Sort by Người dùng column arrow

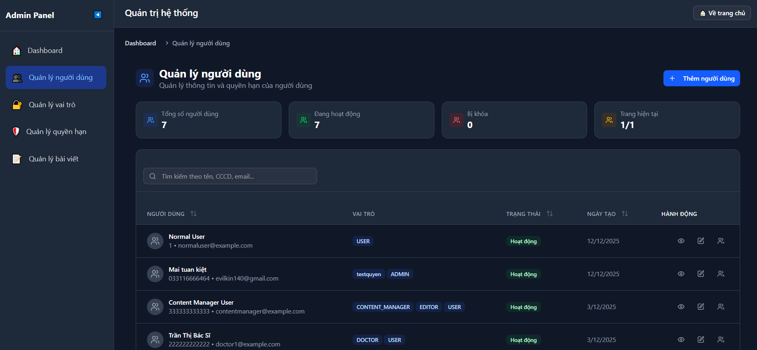[x=194, y=214]
